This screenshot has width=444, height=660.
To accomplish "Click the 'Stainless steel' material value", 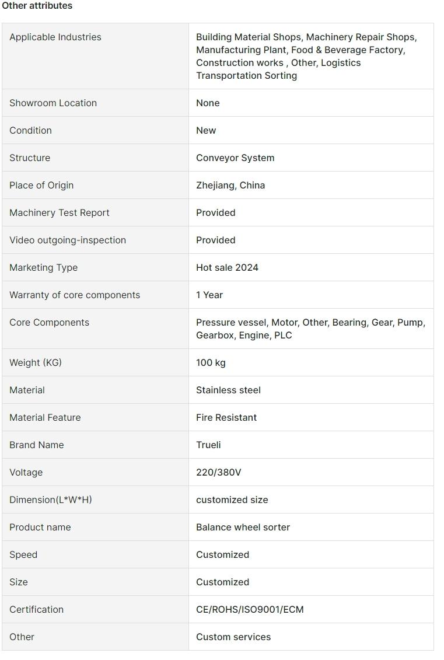I will [x=228, y=390].
